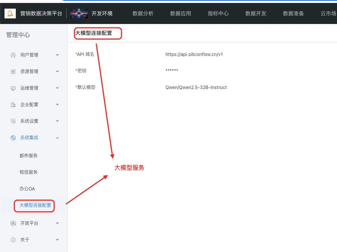Click the 密钥 field label

pyautogui.click(x=81, y=71)
